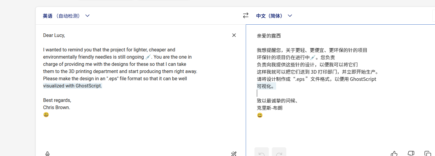
Task: Redo the translation edit
Action: click(279, 154)
